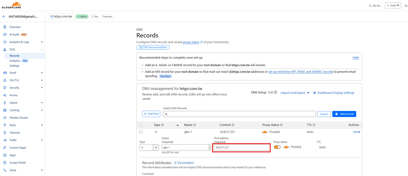Image resolution: width=408 pixels, height=176 pixels.
Task: Click the Custom Pages wrench icon
Action: [5, 148]
